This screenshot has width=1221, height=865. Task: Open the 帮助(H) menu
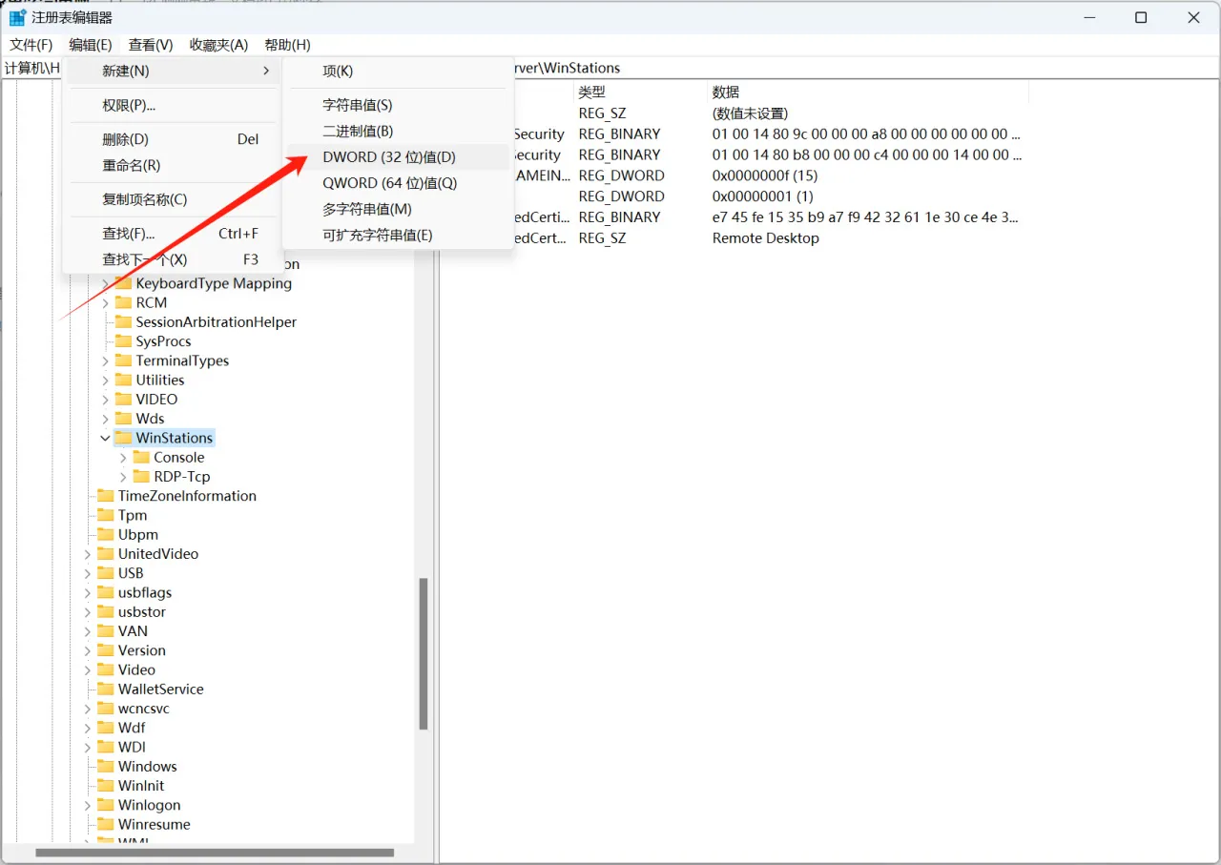(x=287, y=45)
